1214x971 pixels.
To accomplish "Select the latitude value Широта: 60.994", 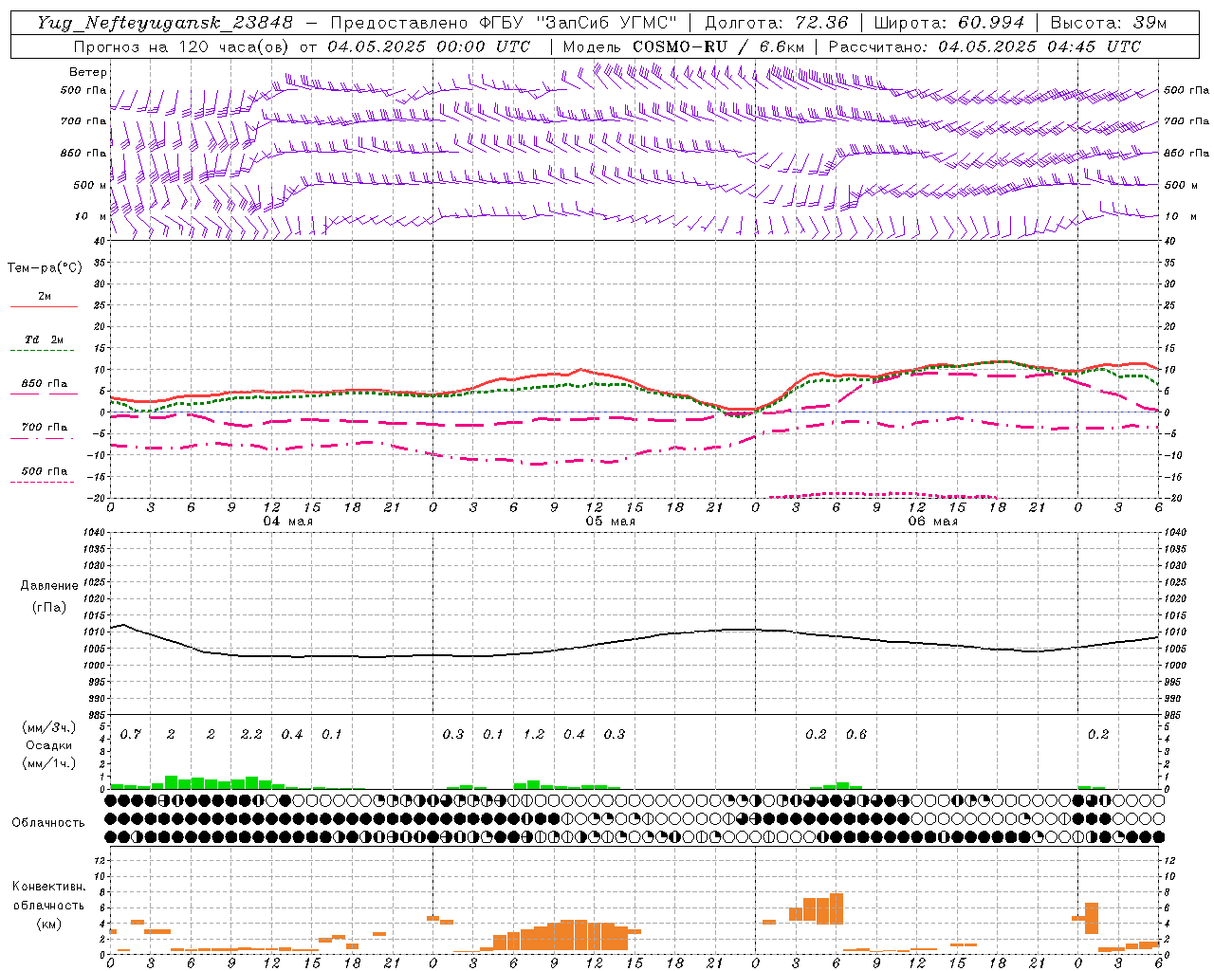I will click(x=949, y=23).
